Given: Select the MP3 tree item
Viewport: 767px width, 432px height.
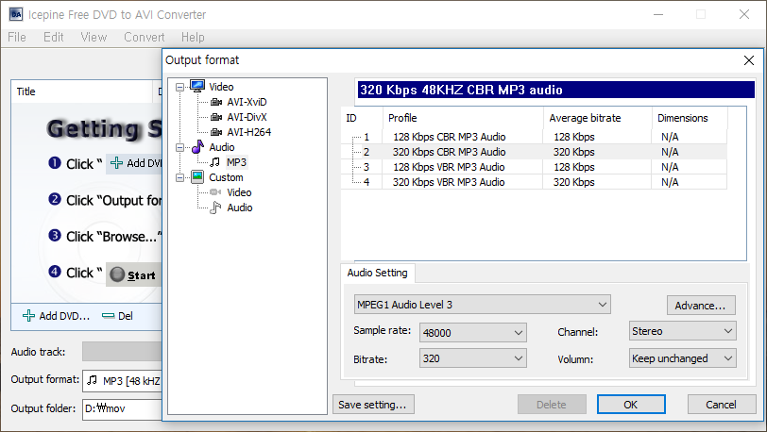Looking at the screenshot, I should (236, 161).
